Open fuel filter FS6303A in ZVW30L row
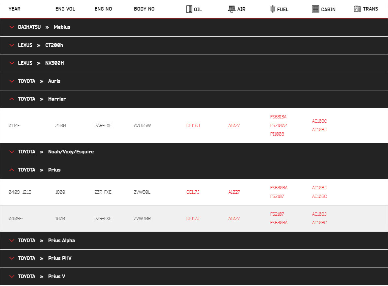The width and height of the screenshot is (388, 286). click(279, 188)
